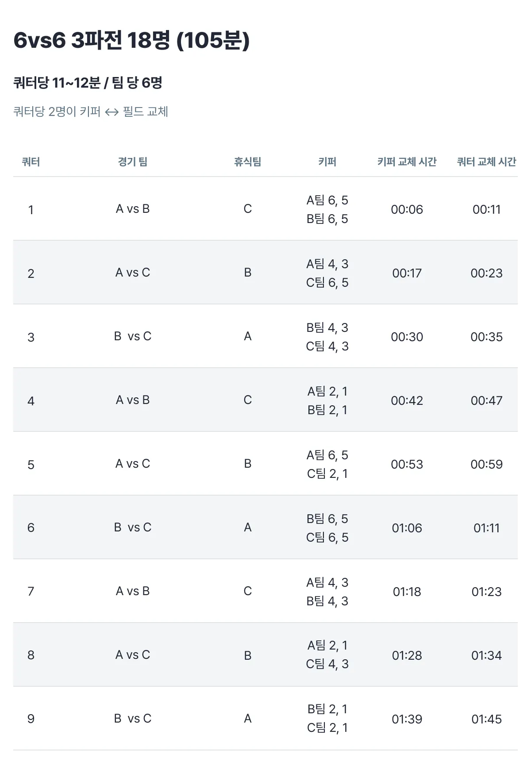Click the 휴식팀 column header
The height and width of the screenshot is (777, 531).
[247, 162]
